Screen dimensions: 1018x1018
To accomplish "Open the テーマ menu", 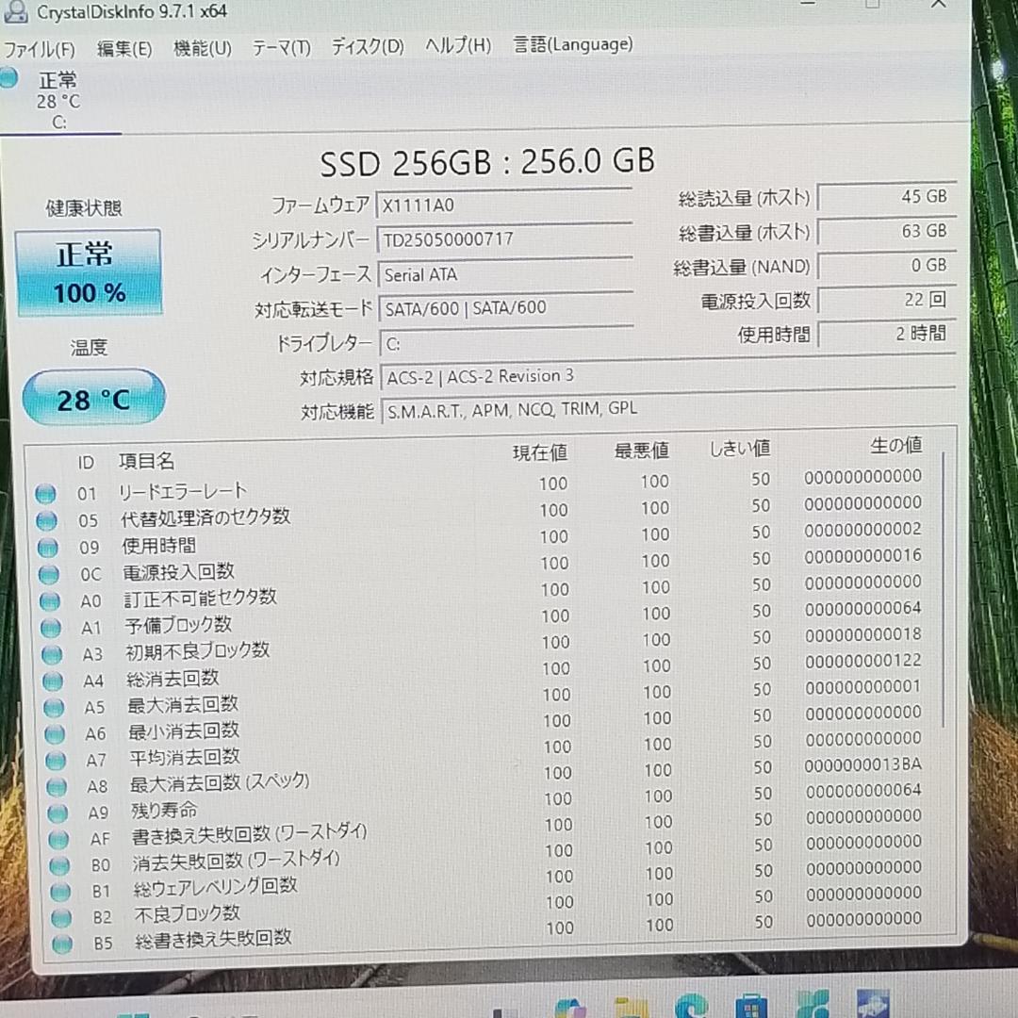I will click(x=280, y=45).
